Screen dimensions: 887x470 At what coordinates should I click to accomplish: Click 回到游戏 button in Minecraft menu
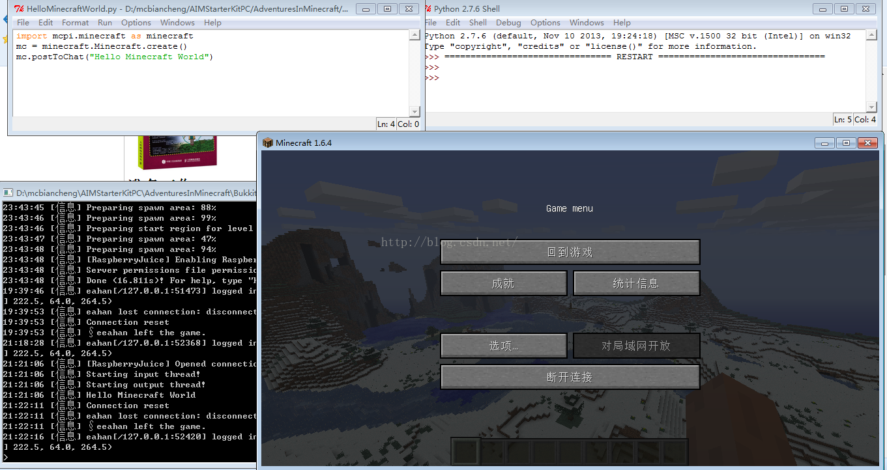click(570, 252)
